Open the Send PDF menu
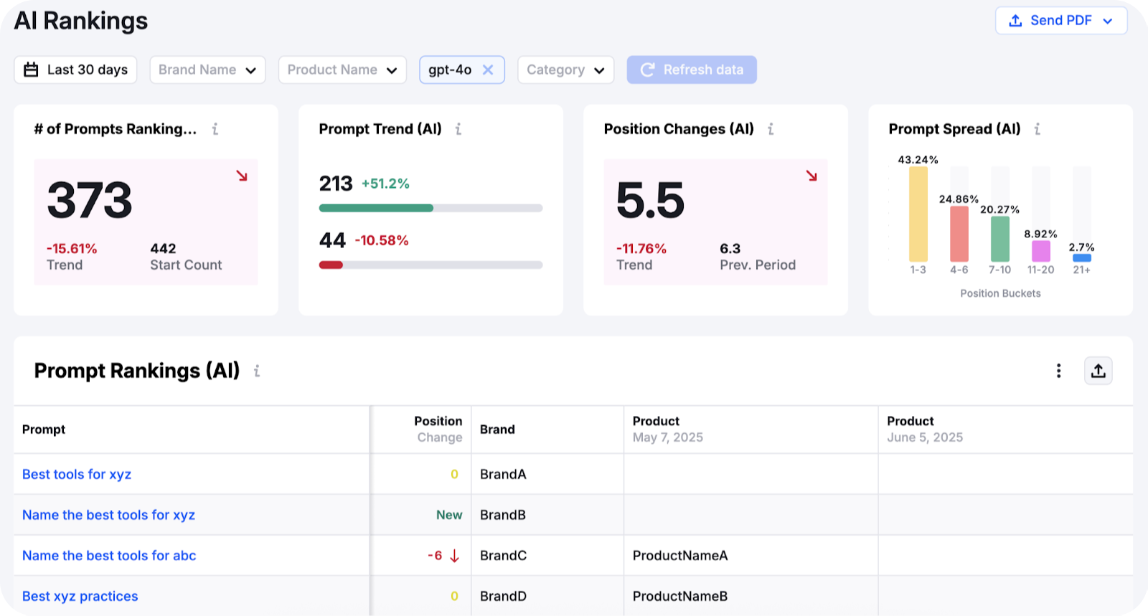The height and width of the screenshot is (616, 1148). coord(1060,21)
